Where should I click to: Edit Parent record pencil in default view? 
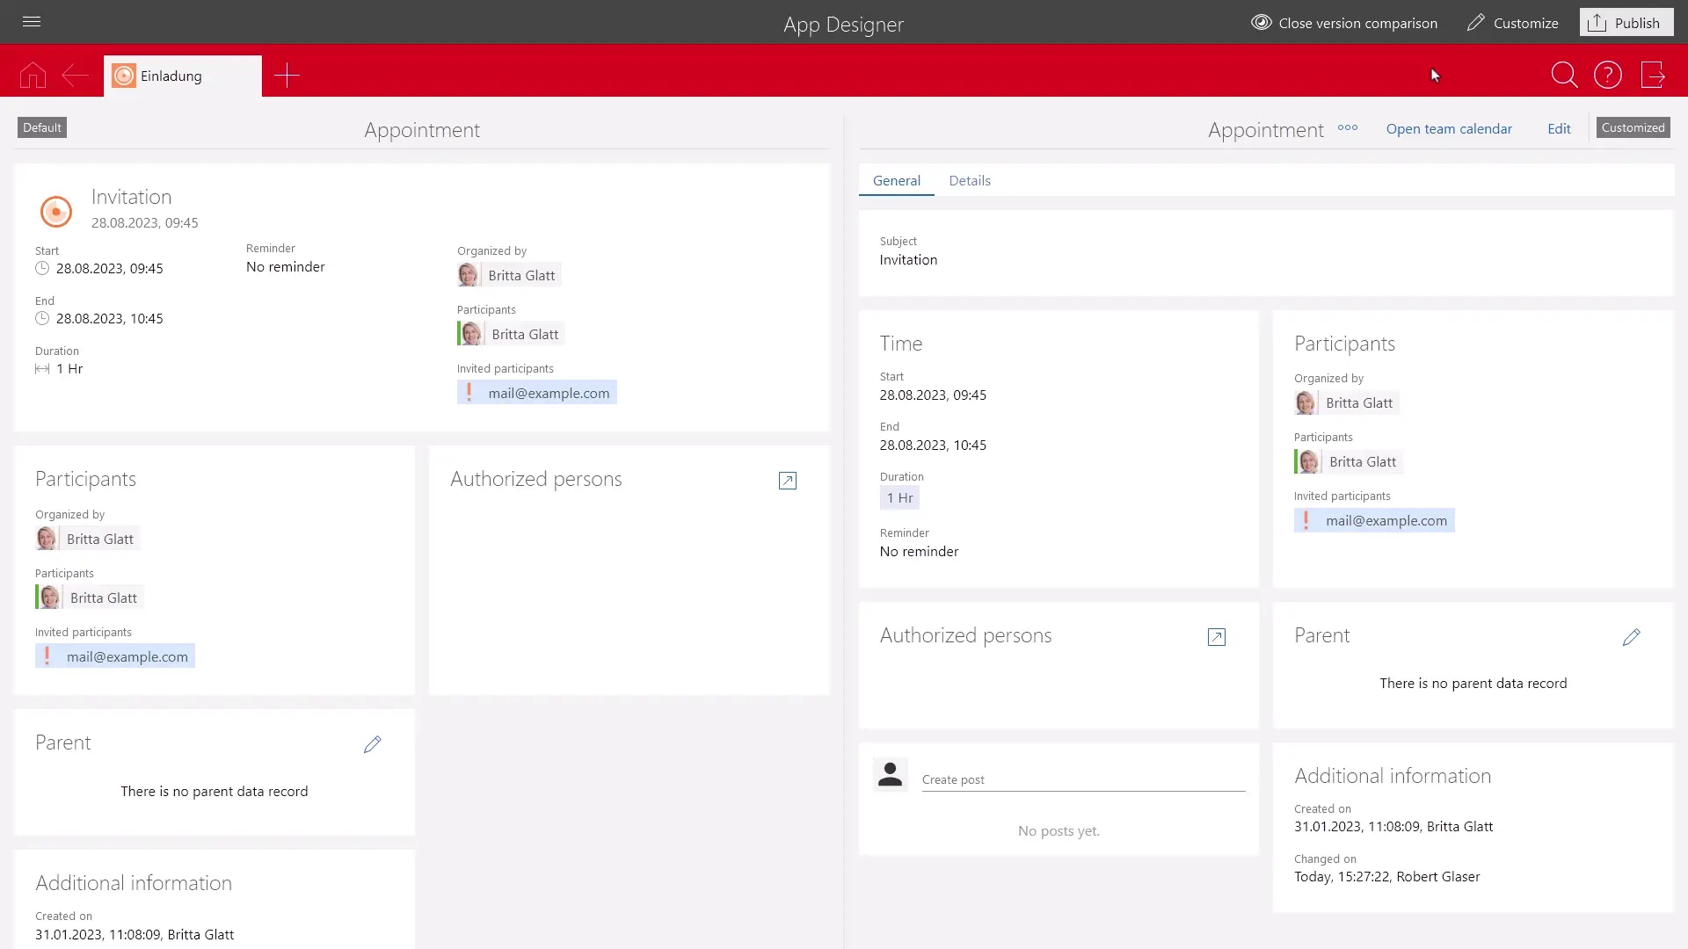(x=373, y=745)
